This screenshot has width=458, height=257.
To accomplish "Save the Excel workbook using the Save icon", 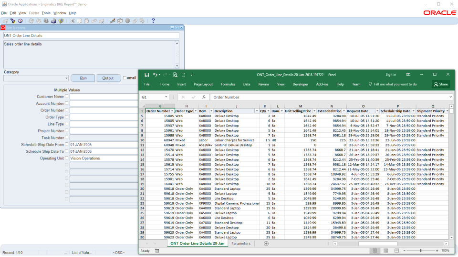I will coord(147,75).
